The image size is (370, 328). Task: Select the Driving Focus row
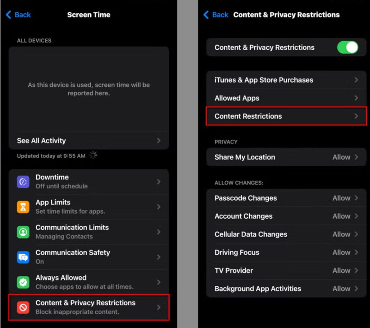(x=285, y=252)
